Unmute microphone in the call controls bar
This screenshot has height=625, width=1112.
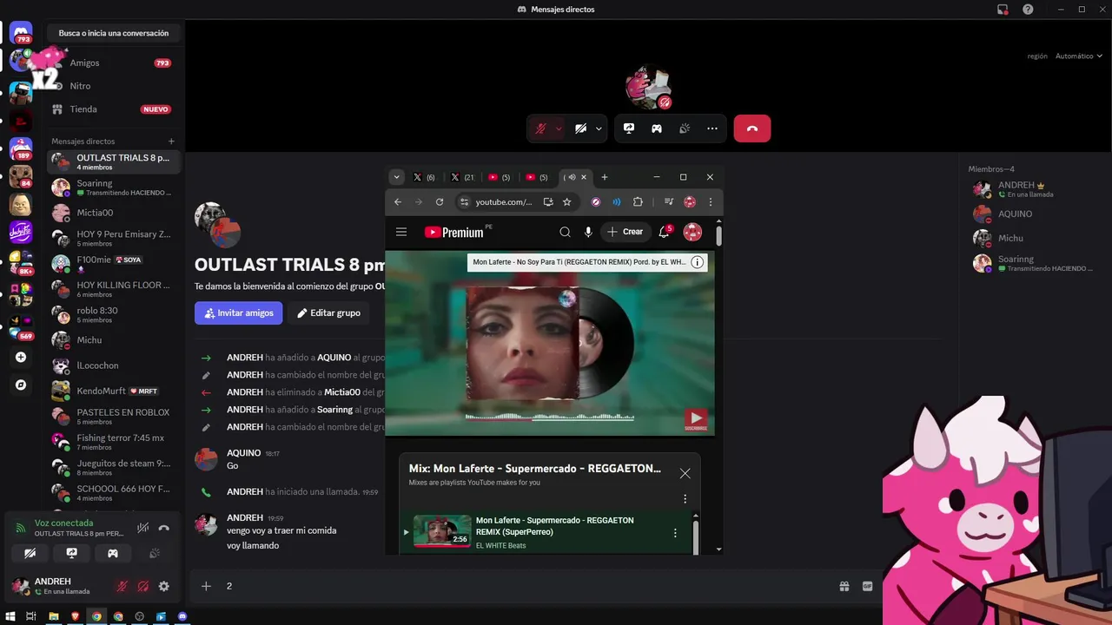[540, 128]
